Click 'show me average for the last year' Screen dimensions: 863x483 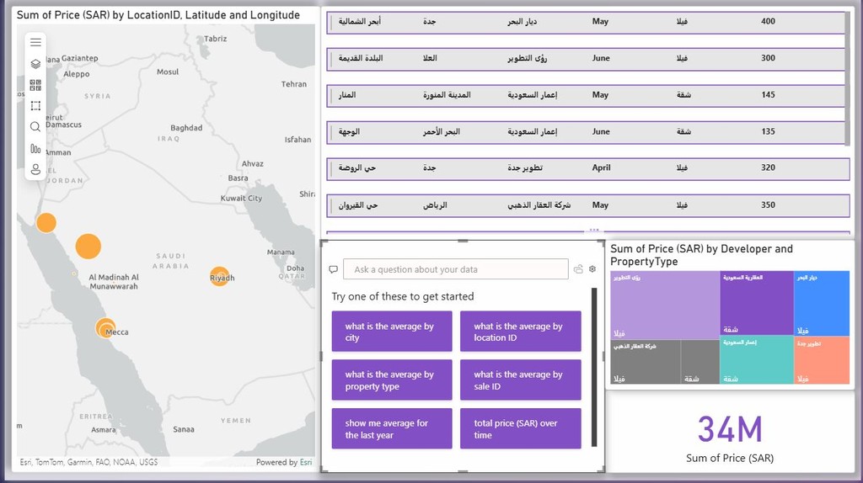pyautogui.click(x=392, y=429)
